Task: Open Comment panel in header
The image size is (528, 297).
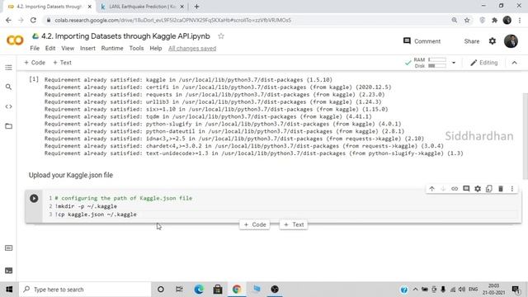Action: (x=422, y=41)
